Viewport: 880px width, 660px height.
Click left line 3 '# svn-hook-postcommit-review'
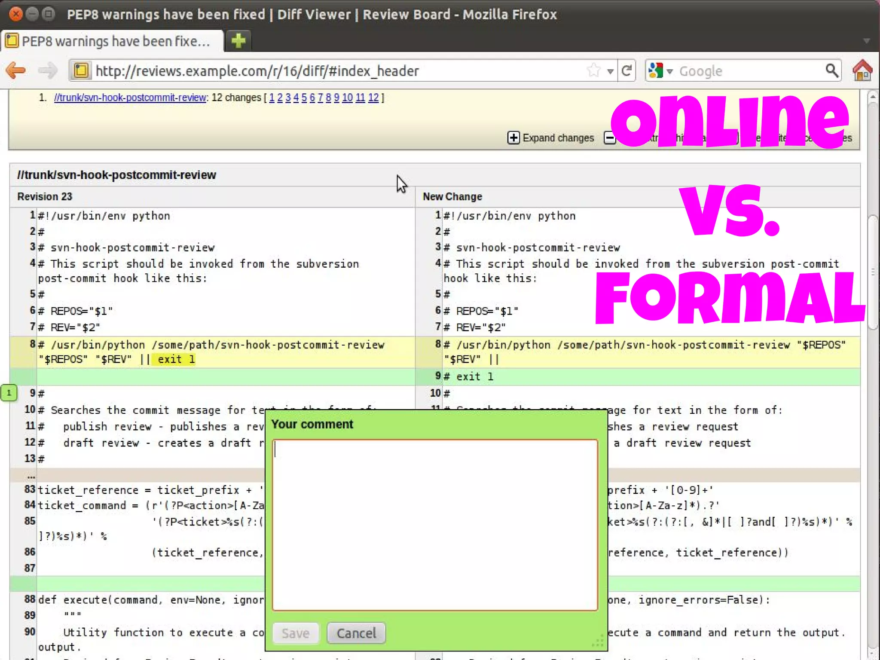pos(126,247)
